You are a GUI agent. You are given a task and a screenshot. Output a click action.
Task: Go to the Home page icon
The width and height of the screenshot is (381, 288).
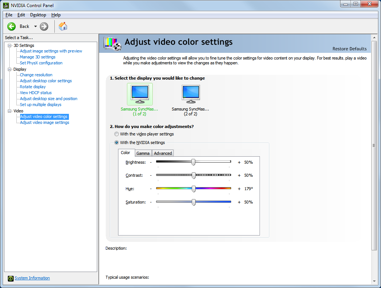click(x=63, y=26)
